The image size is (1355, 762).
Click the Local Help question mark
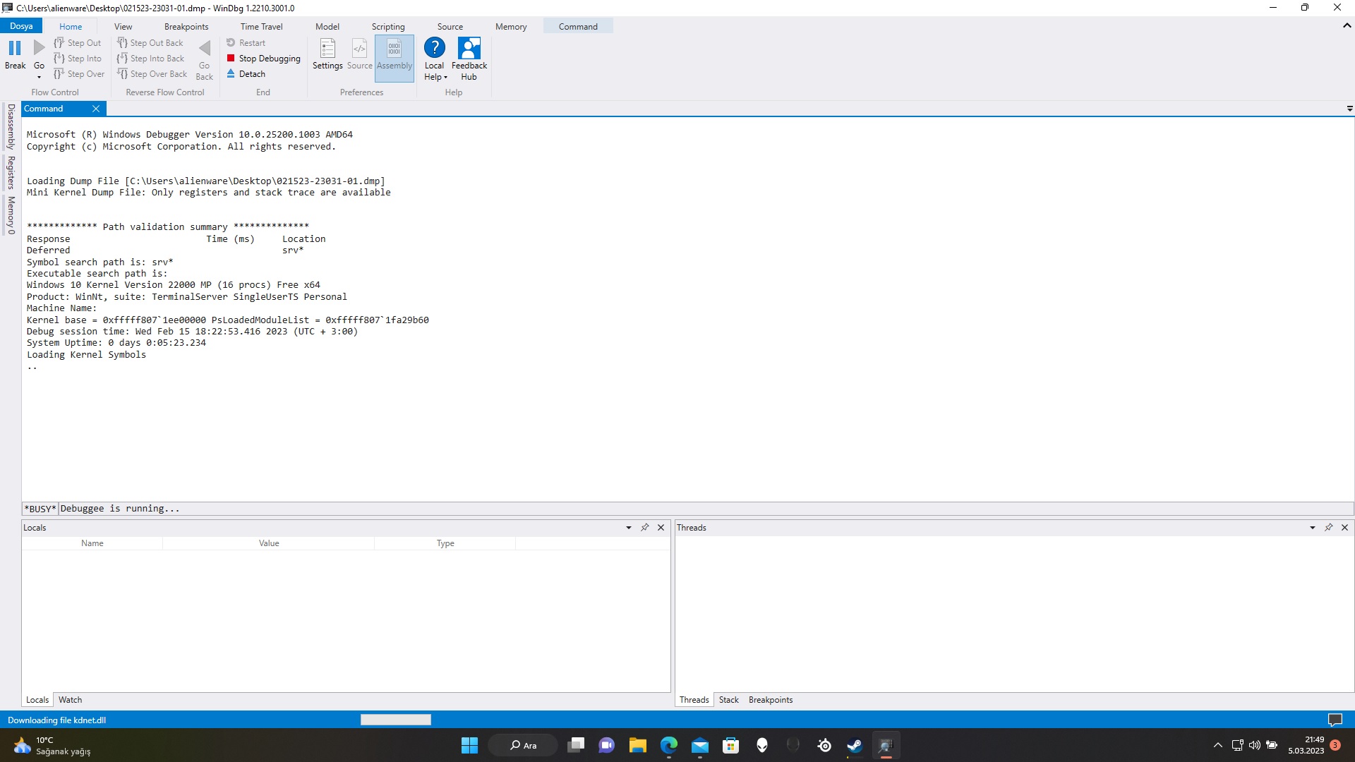434,48
